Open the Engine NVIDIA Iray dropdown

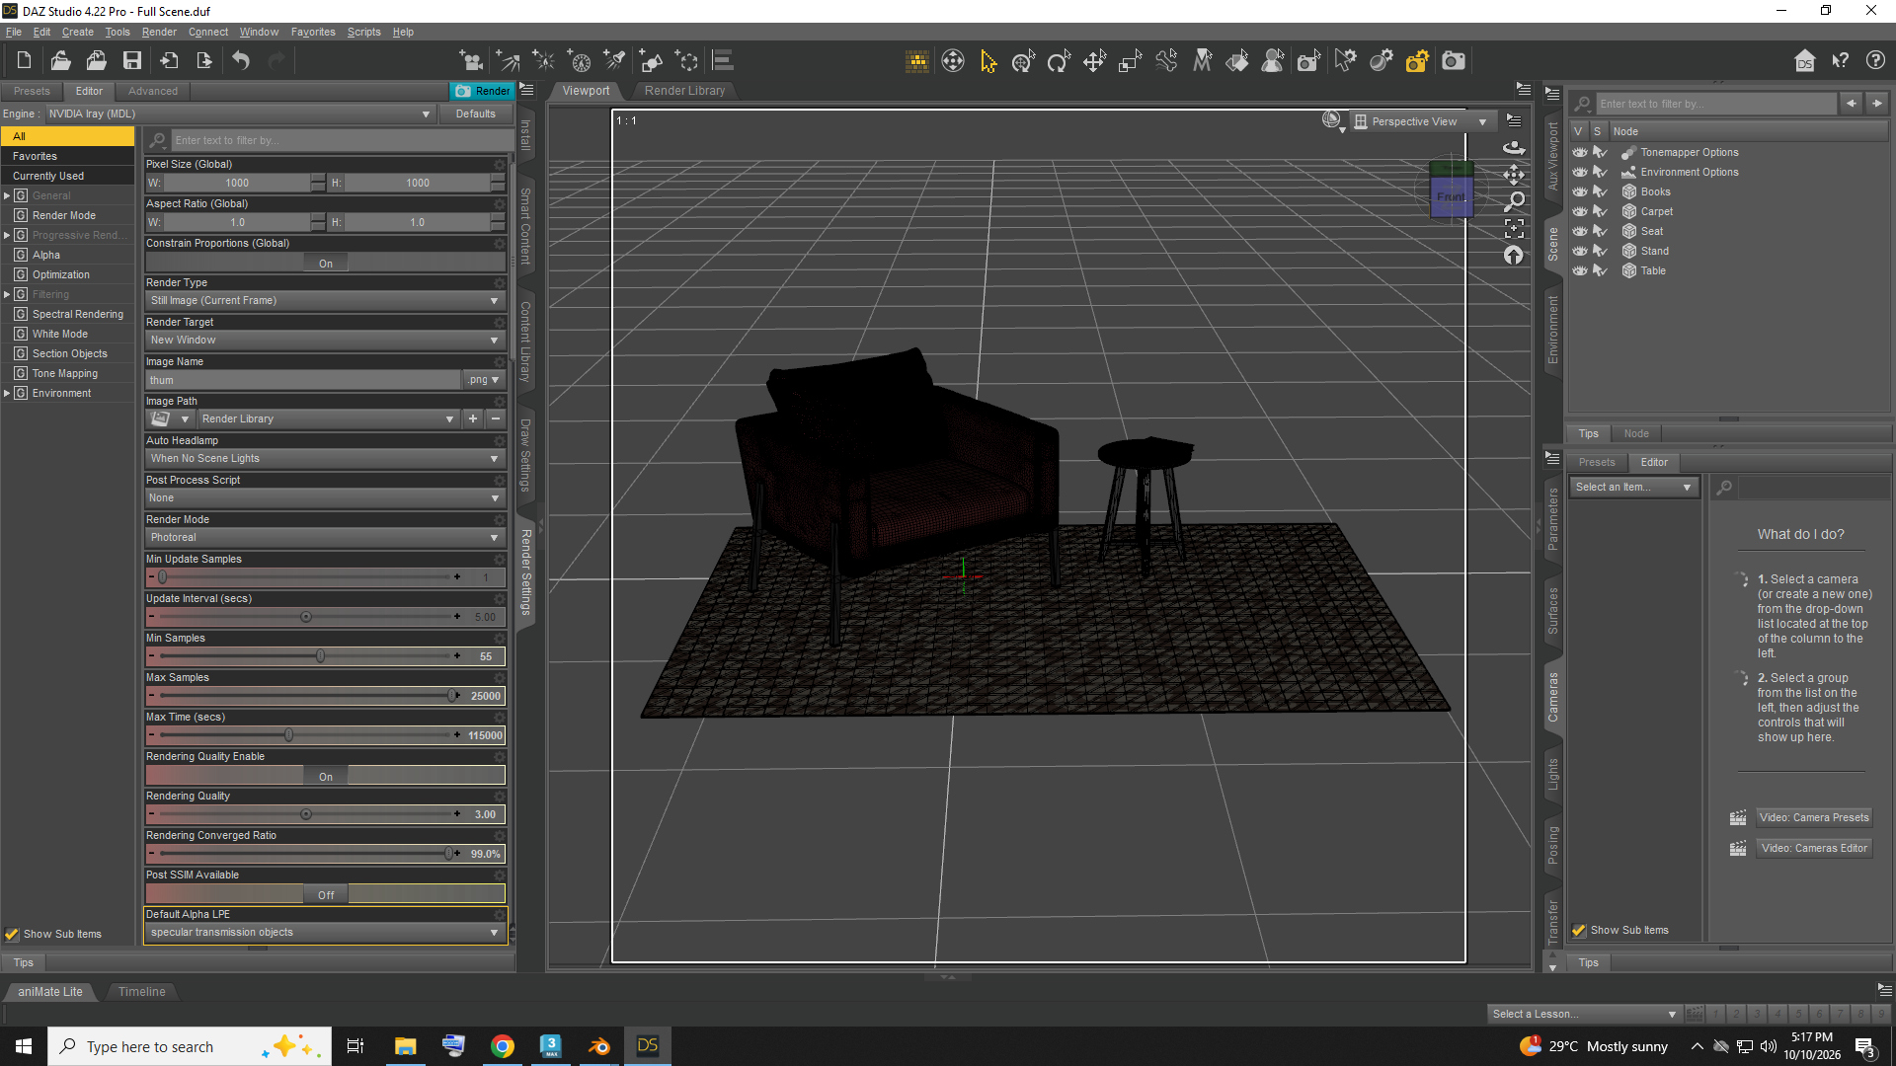pyautogui.click(x=239, y=114)
